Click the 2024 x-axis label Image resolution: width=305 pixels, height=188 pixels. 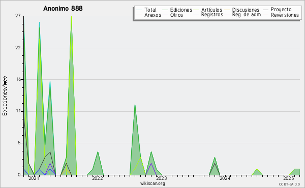tap(225, 178)
